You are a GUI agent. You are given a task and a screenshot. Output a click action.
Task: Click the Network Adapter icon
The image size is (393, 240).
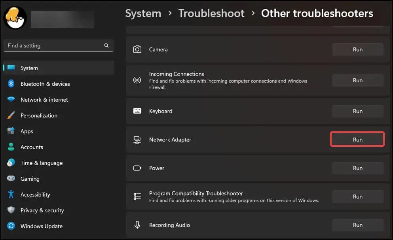137,140
